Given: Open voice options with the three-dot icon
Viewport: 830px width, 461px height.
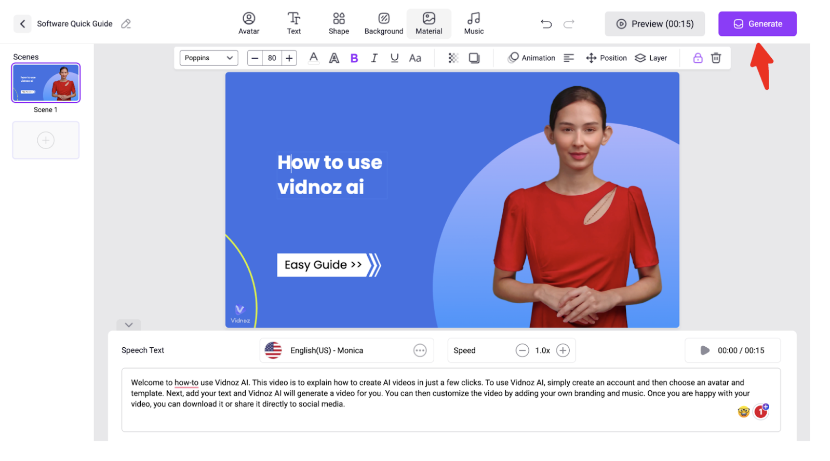Looking at the screenshot, I should tap(420, 350).
